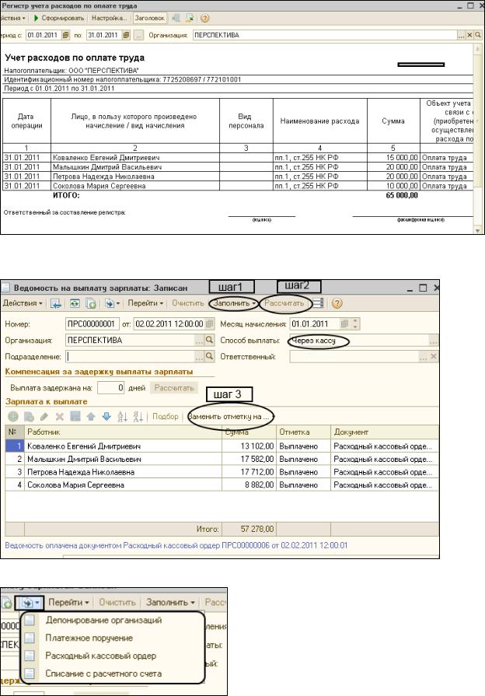Open the Заменить отметку на ... dropdown

click(231, 416)
